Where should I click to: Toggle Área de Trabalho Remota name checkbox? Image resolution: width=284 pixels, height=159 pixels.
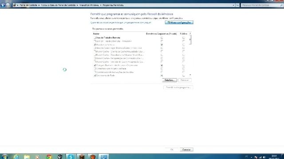95,38
